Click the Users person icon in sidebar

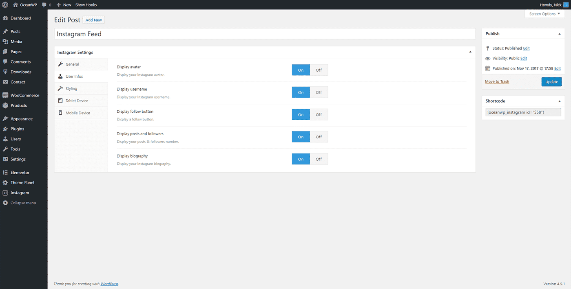(x=5, y=139)
